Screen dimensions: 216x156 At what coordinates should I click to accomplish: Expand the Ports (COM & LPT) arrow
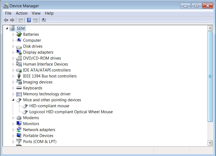click(13, 142)
